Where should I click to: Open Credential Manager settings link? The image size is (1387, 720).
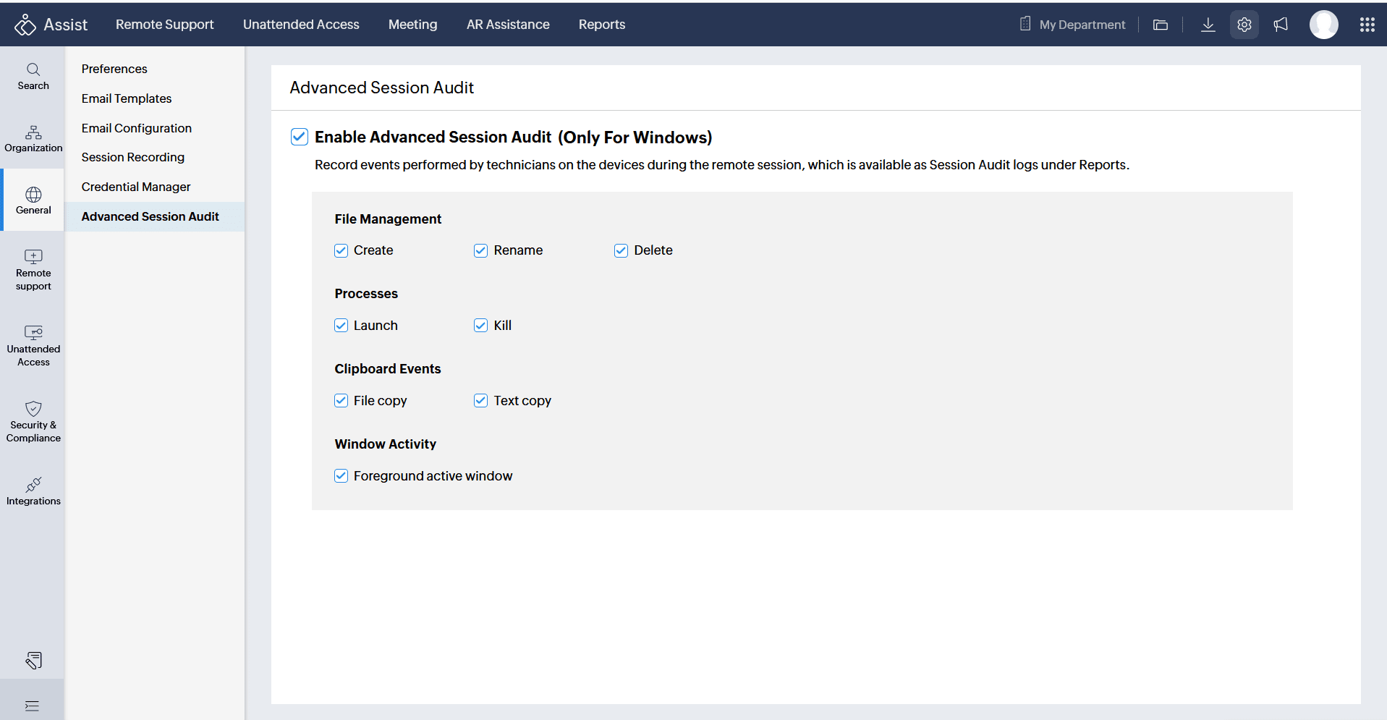coord(136,187)
